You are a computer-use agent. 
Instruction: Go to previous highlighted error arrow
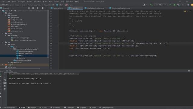(190, 11)
